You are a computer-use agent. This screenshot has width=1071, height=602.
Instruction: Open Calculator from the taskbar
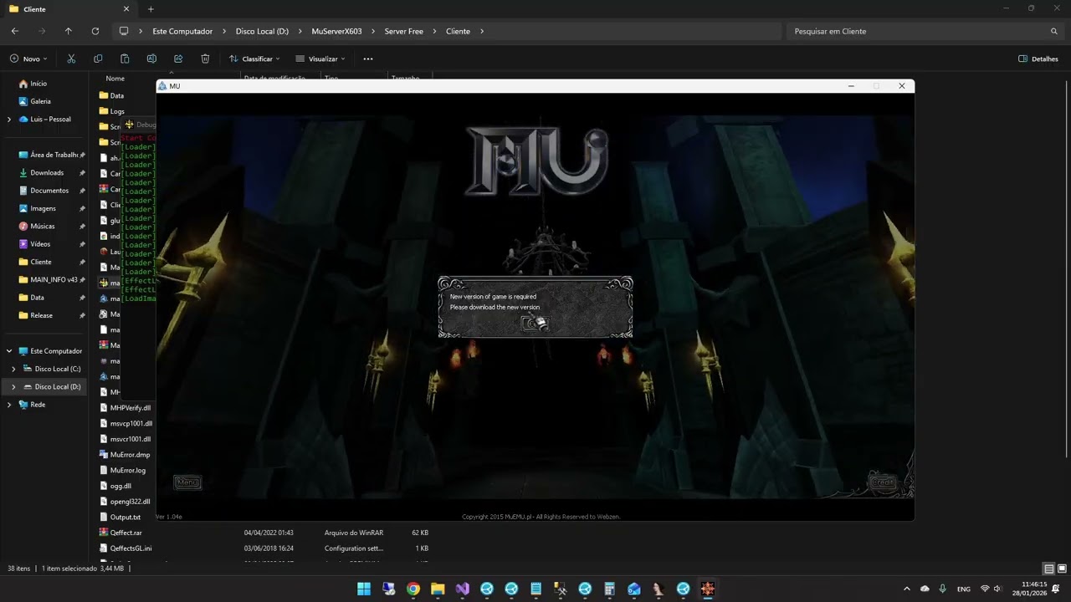610,589
